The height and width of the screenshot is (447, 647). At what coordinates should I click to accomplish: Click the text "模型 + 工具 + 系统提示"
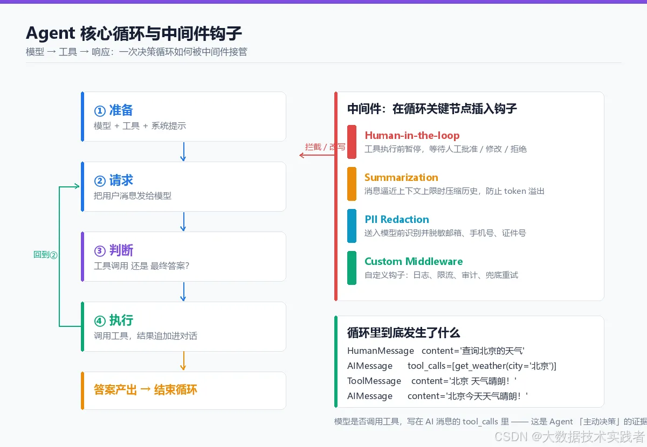(140, 126)
